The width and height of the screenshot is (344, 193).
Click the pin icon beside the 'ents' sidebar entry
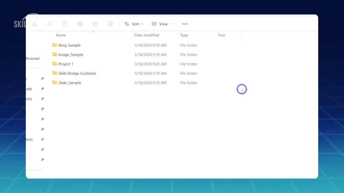point(42,99)
